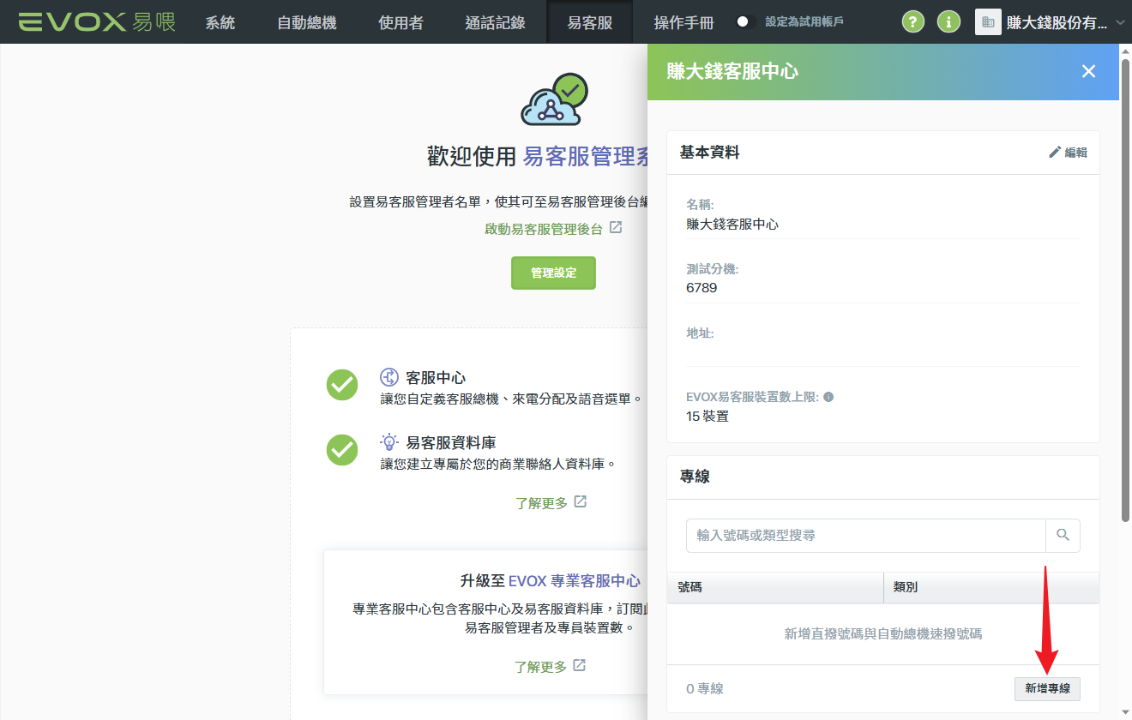This screenshot has height=720, width=1132.
Task: Click green checkmark beside 易客服資料庫
Action: tap(342, 450)
